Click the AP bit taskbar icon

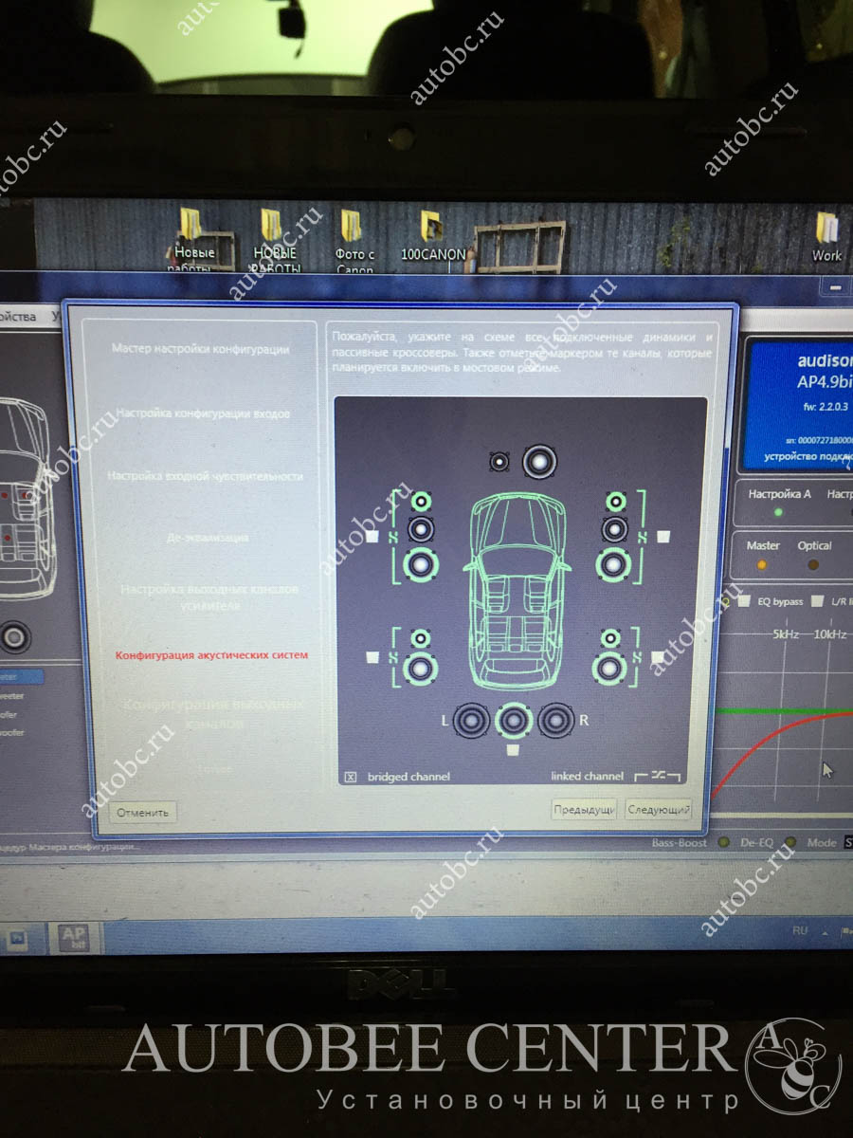(x=73, y=938)
